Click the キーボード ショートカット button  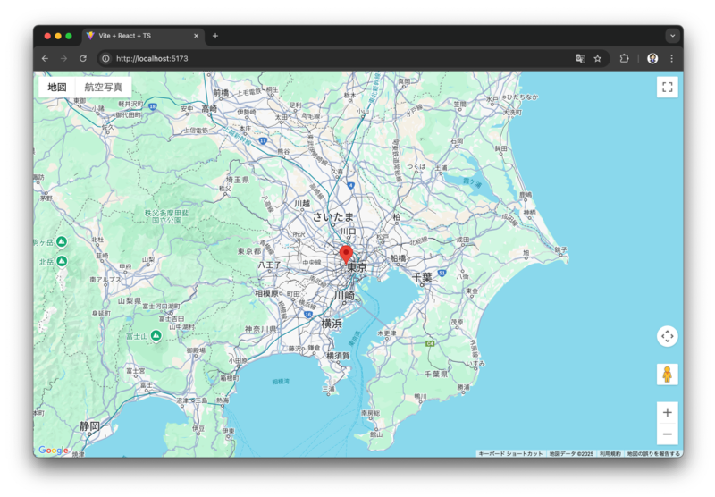[510, 454]
